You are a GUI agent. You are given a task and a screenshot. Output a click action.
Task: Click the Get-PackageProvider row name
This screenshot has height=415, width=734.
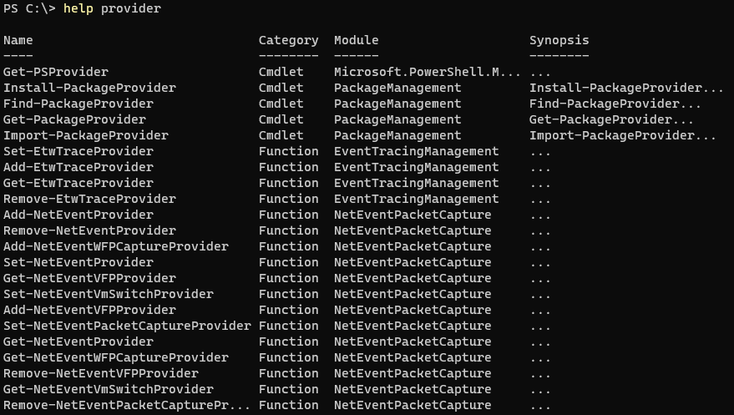(x=74, y=119)
